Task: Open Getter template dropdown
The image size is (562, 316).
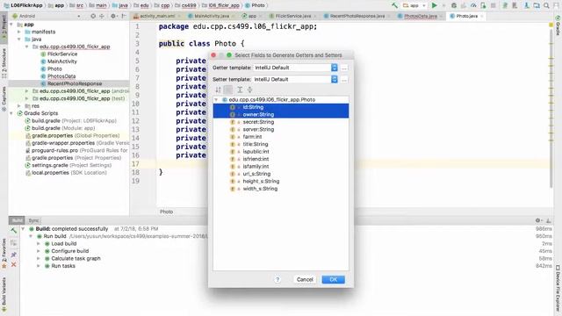Action: 295,68
